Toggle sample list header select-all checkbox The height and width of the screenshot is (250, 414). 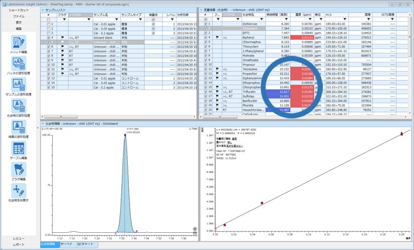[48, 20]
